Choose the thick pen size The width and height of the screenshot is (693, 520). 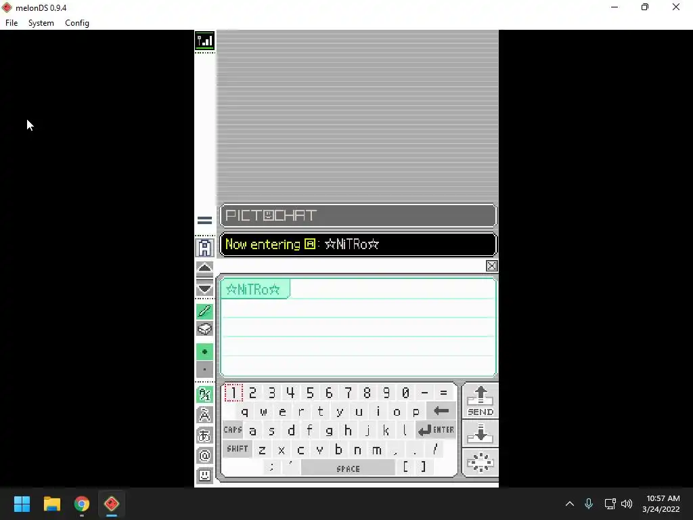tap(204, 352)
